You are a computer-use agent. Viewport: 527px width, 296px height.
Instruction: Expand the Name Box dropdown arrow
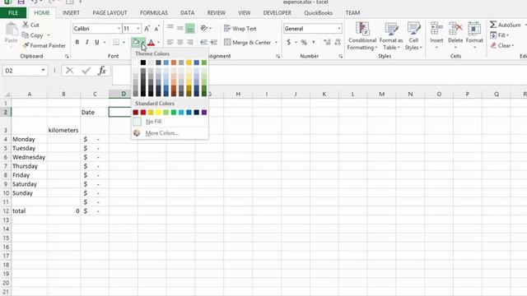pyautogui.click(x=43, y=70)
